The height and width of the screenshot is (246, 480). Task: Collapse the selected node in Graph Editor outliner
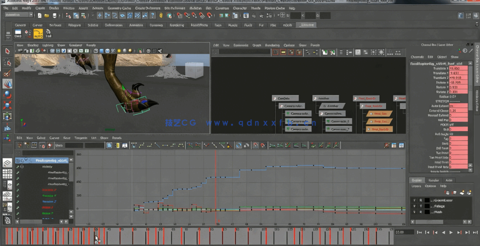[22, 161]
